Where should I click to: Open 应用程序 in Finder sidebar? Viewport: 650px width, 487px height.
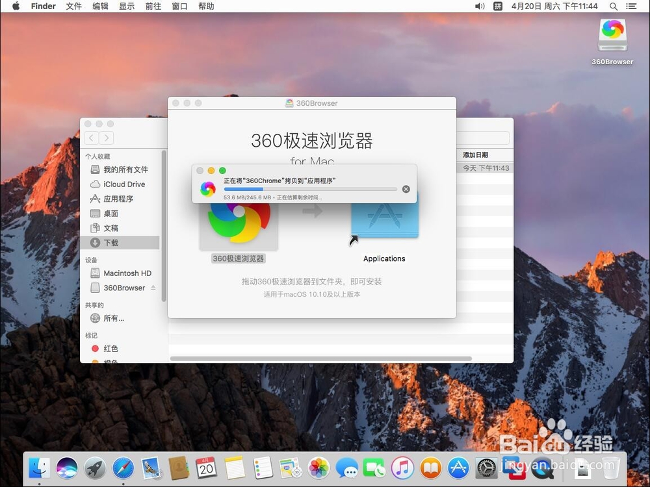coord(120,199)
